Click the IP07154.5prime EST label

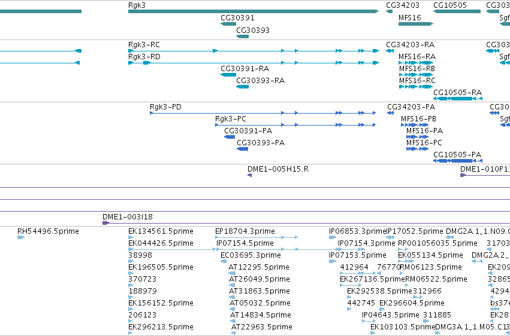245,243
